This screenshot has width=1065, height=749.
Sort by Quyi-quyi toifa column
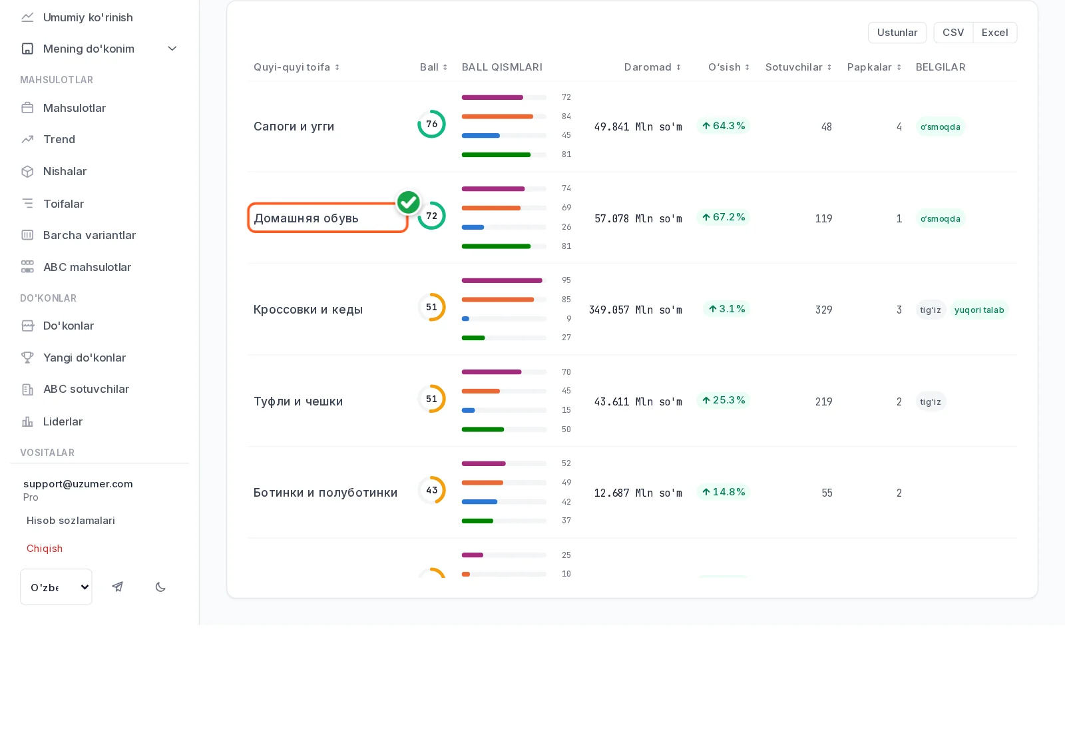point(297,67)
